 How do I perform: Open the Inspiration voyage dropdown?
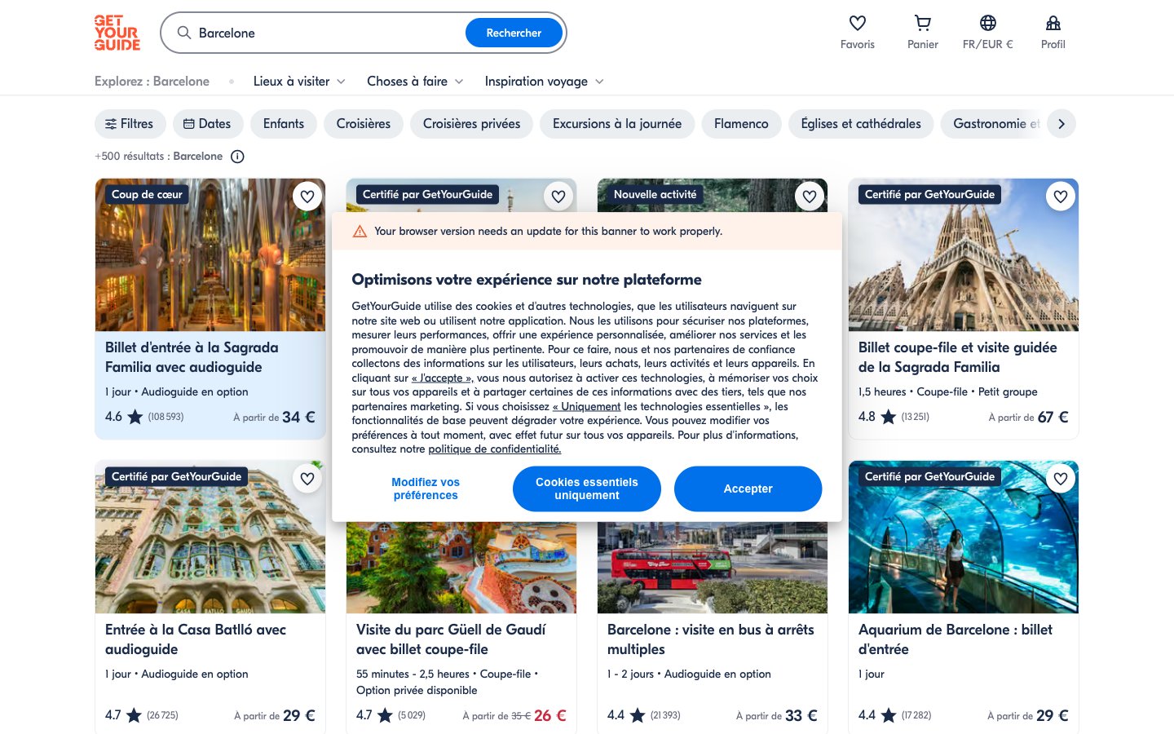(544, 82)
